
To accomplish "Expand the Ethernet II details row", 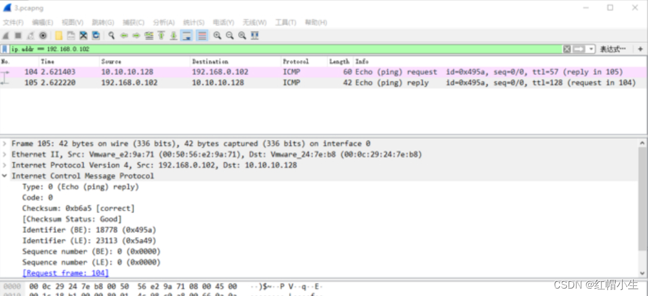I will pos(5,154).
